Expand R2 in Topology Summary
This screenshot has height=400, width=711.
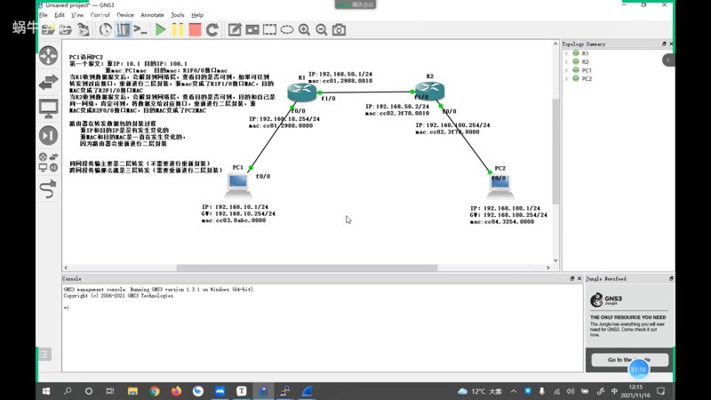[x=566, y=61]
